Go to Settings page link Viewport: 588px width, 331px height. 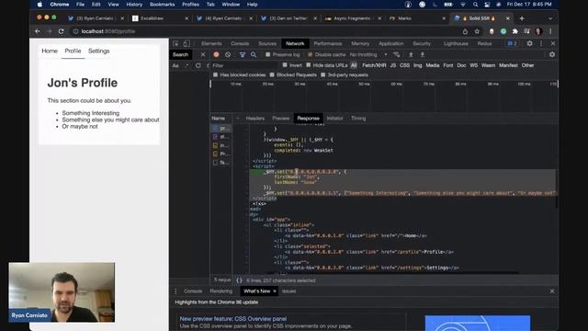(x=99, y=51)
